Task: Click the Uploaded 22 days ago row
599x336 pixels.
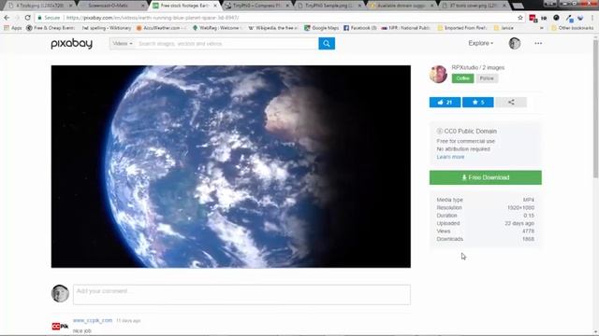Action: 485,223
